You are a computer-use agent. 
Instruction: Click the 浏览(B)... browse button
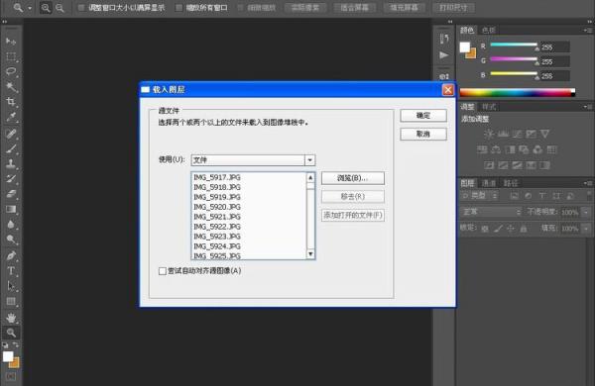click(x=353, y=178)
